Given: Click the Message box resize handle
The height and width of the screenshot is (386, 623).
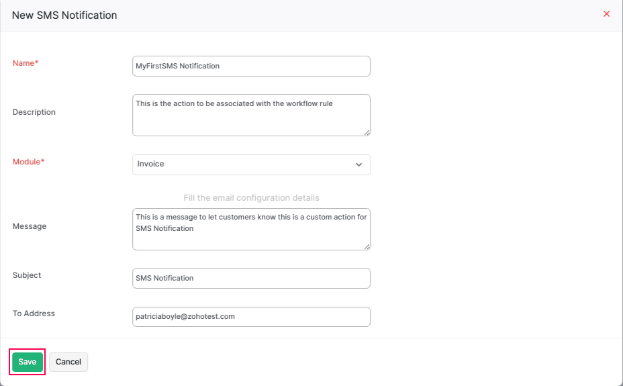Looking at the screenshot, I should point(367,246).
